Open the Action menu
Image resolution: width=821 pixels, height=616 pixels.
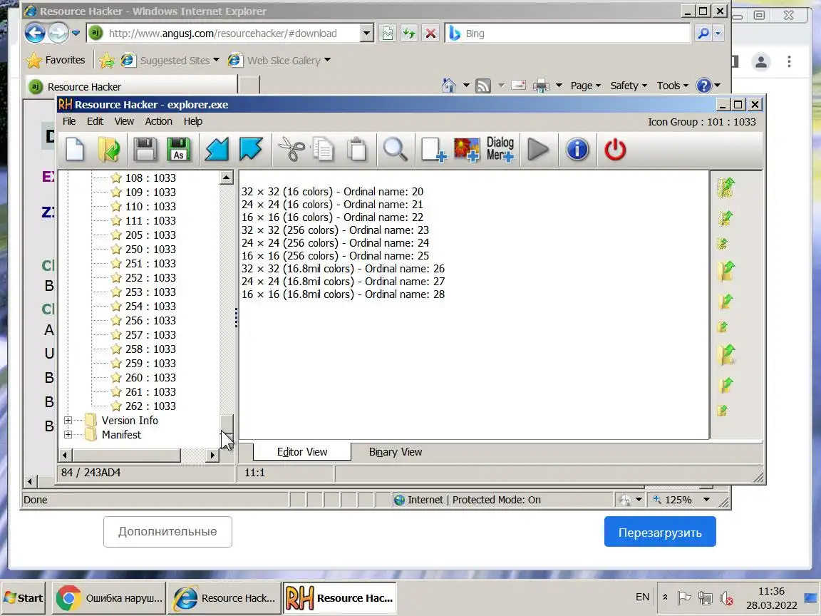click(x=159, y=121)
